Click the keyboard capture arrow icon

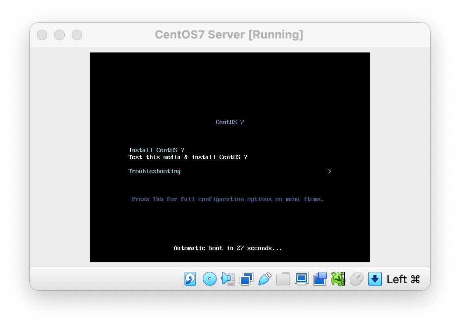point(375,278)
